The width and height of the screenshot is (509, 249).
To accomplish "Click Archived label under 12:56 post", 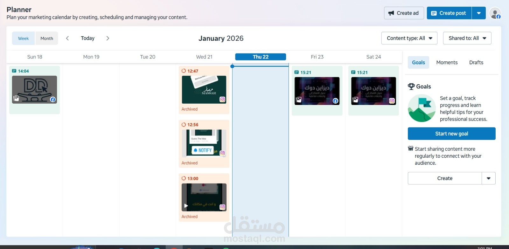I will tap(190, 163).
